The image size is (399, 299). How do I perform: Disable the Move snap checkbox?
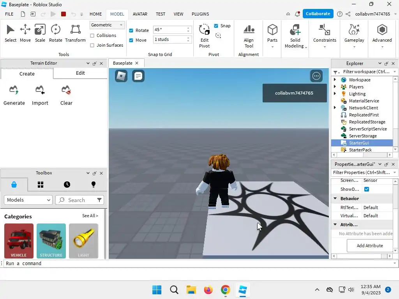pos(131,40)
